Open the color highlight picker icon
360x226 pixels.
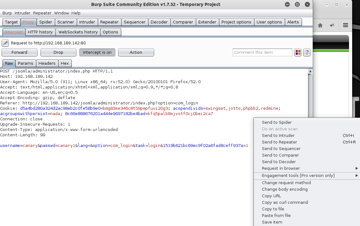pos(298,53)
